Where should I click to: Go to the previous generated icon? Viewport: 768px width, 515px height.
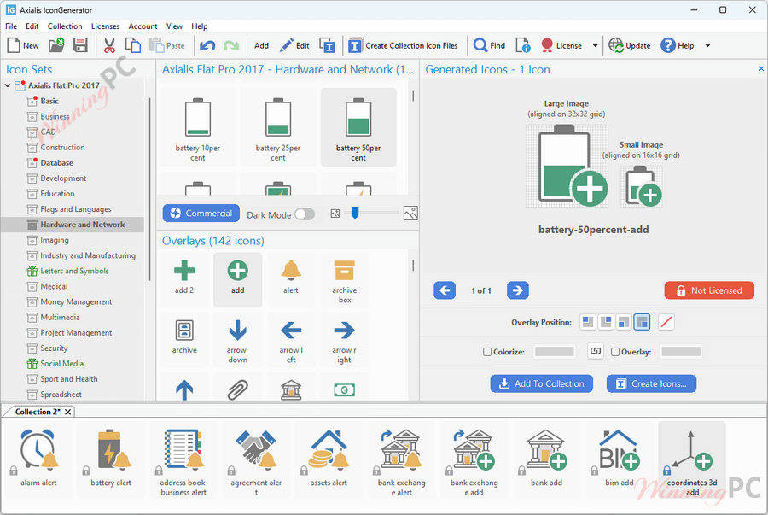445,290
